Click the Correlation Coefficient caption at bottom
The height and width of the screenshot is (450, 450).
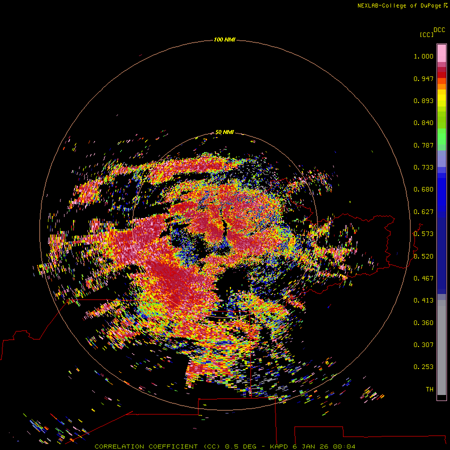pyautogui.click(x=224, y=446)
